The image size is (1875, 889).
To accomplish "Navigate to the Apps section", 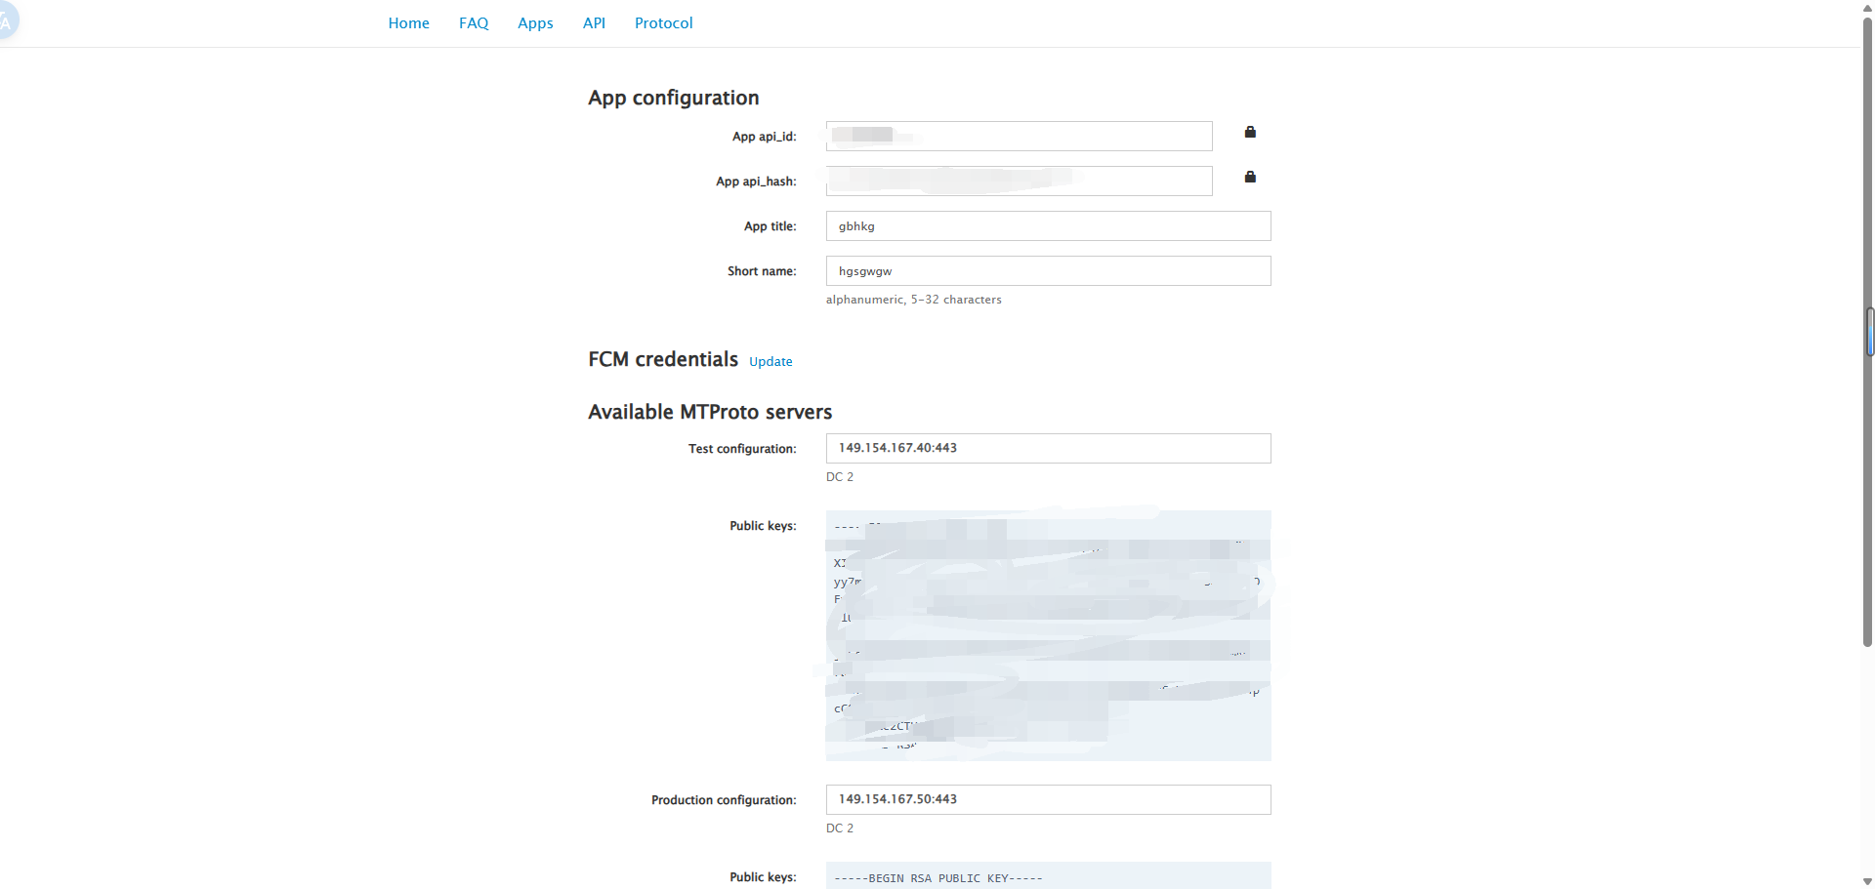I will pyautogui.click(x=535, y=22).
